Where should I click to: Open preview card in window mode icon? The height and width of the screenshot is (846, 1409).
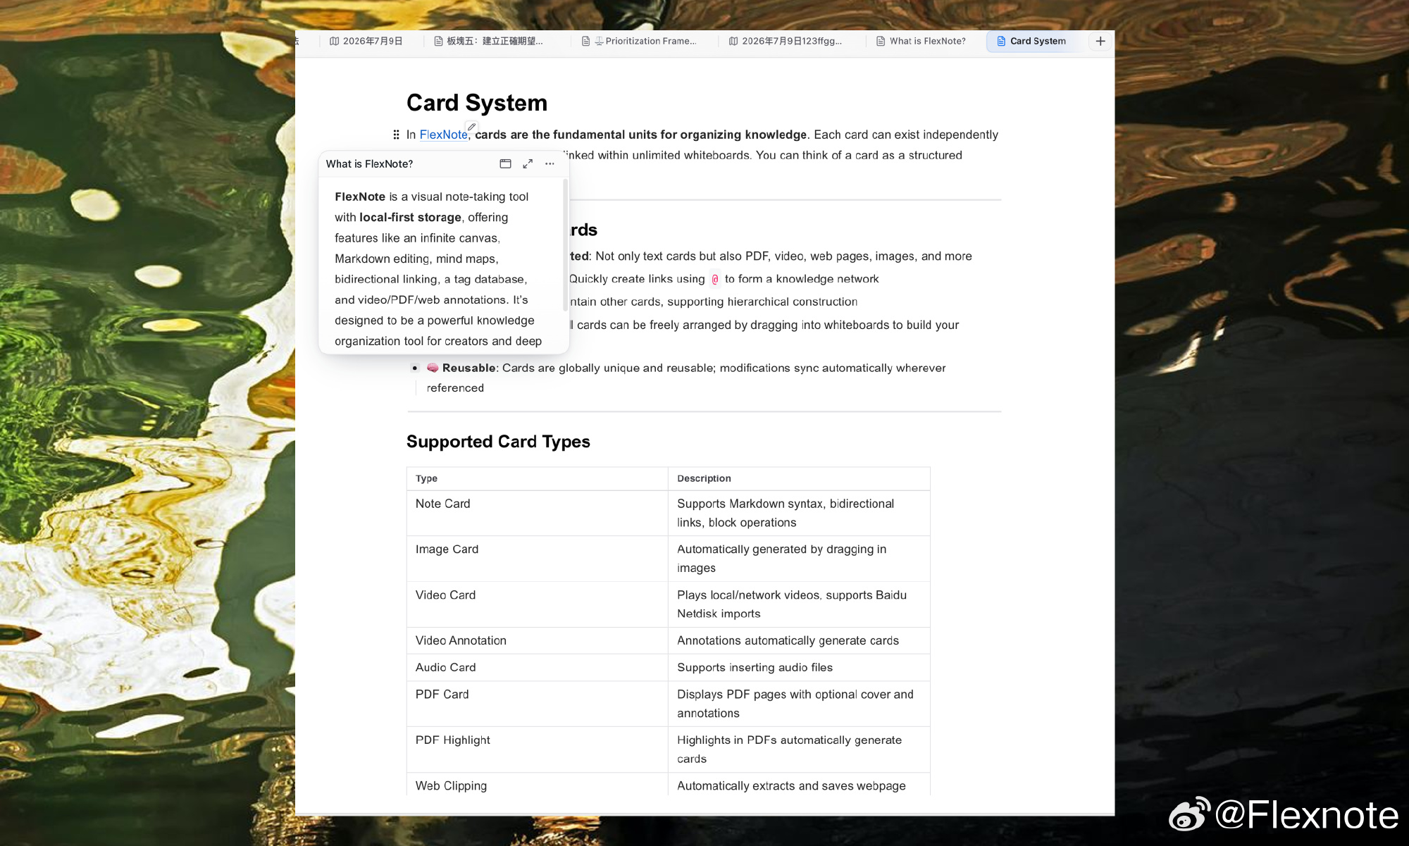point(505,163)
